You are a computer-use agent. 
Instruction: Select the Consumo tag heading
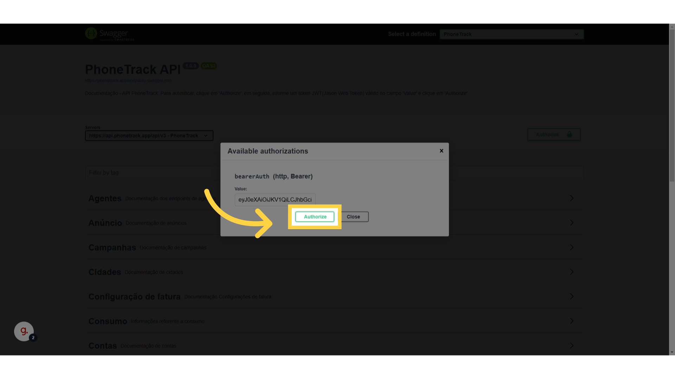point(108,321)
